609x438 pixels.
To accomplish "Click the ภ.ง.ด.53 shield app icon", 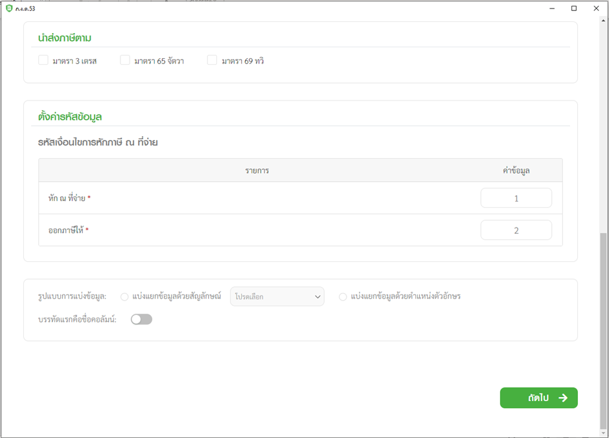I will coord(8,8).
